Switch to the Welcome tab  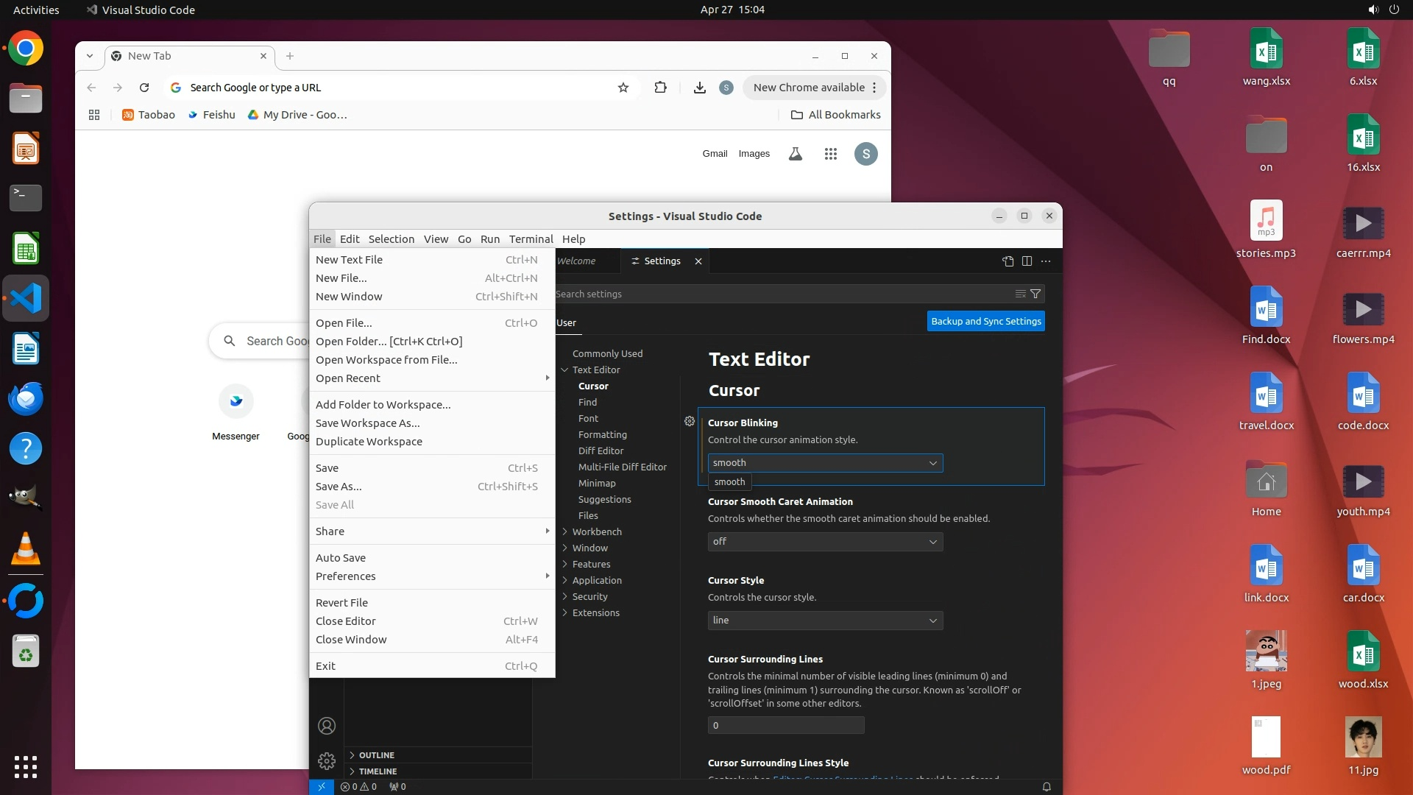pyautogui.click(x=576, y=261)
